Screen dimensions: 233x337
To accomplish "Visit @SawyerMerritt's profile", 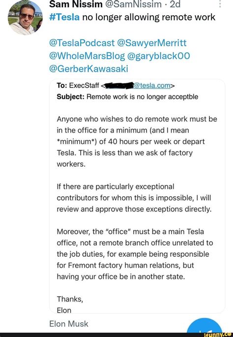I will click(151, 43).
